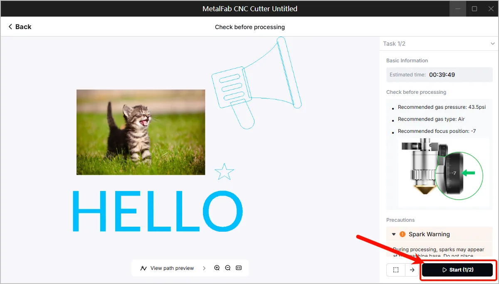The width and height of the screenshot is (499, 284).
Task: Maximize the MetalFab CNC Cutter window
Action: click(x=474, y=8)
